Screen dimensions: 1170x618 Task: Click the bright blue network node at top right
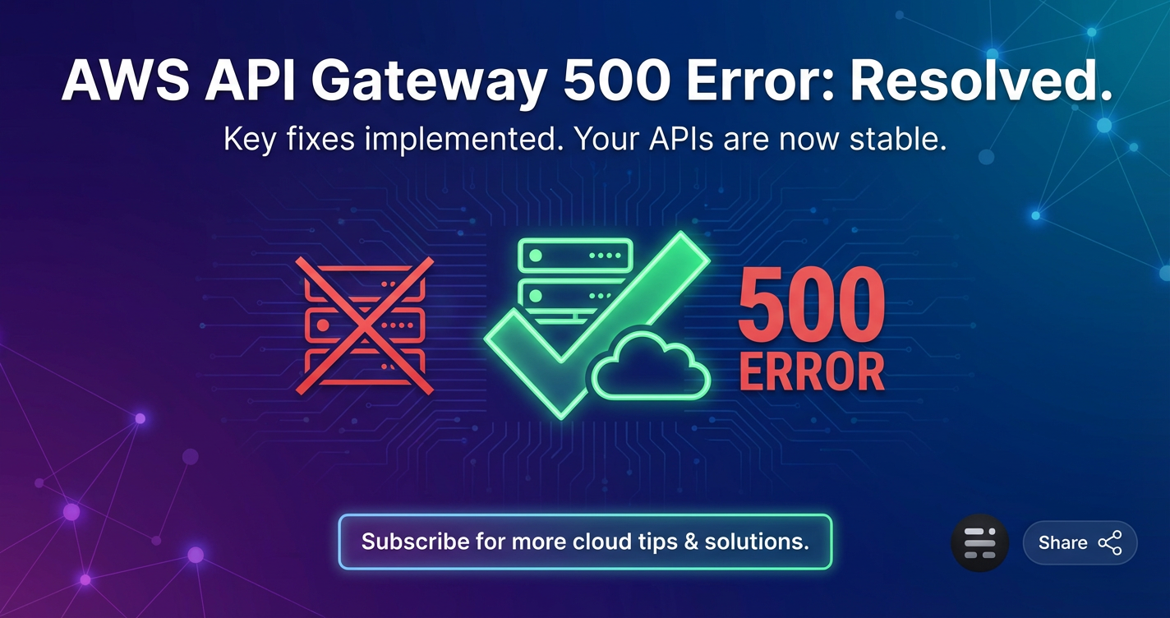1103,126
